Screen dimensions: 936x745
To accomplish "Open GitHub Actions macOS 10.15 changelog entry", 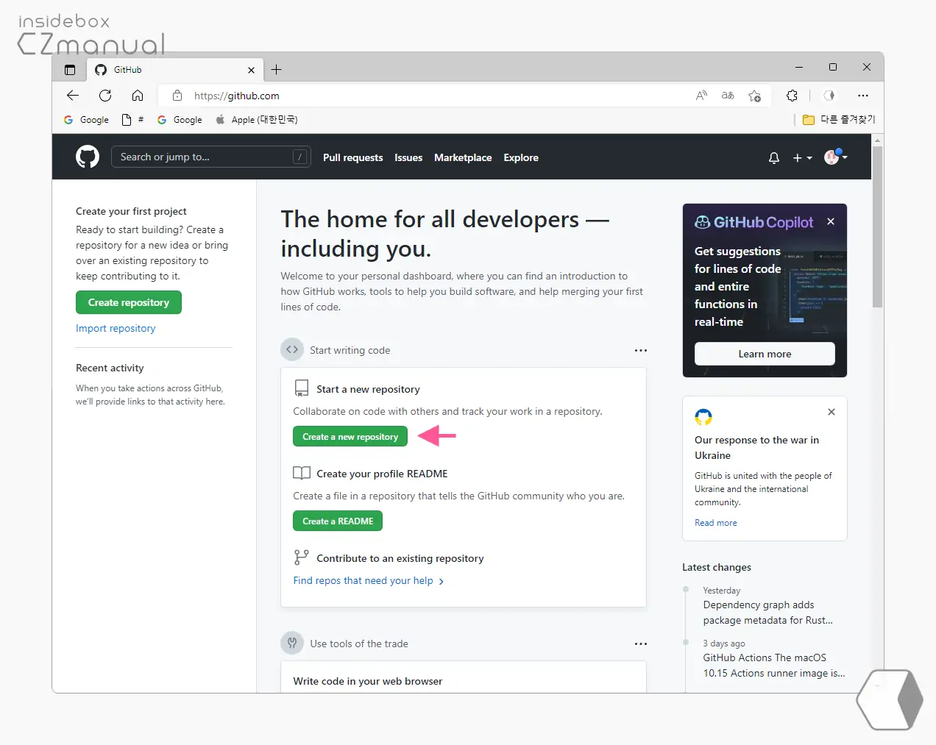I will pyautogui.click(x=774, y=666).
